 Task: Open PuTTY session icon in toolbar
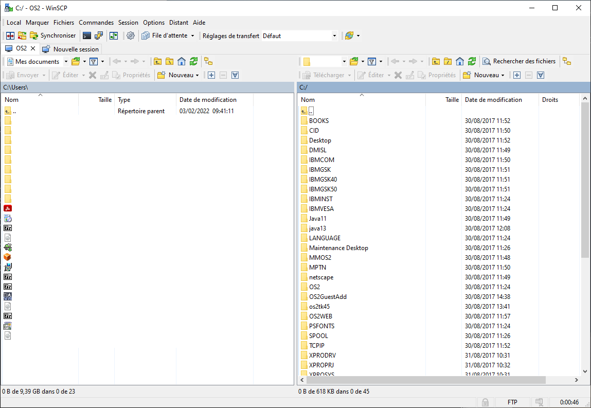[99, 36]
